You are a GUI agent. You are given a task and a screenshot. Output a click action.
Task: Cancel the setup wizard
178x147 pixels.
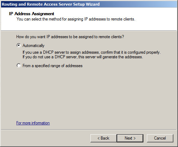coord(160,138)
